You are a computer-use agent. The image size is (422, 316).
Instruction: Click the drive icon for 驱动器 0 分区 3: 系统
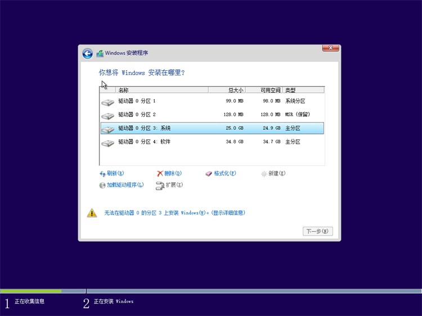click(108, 129)
